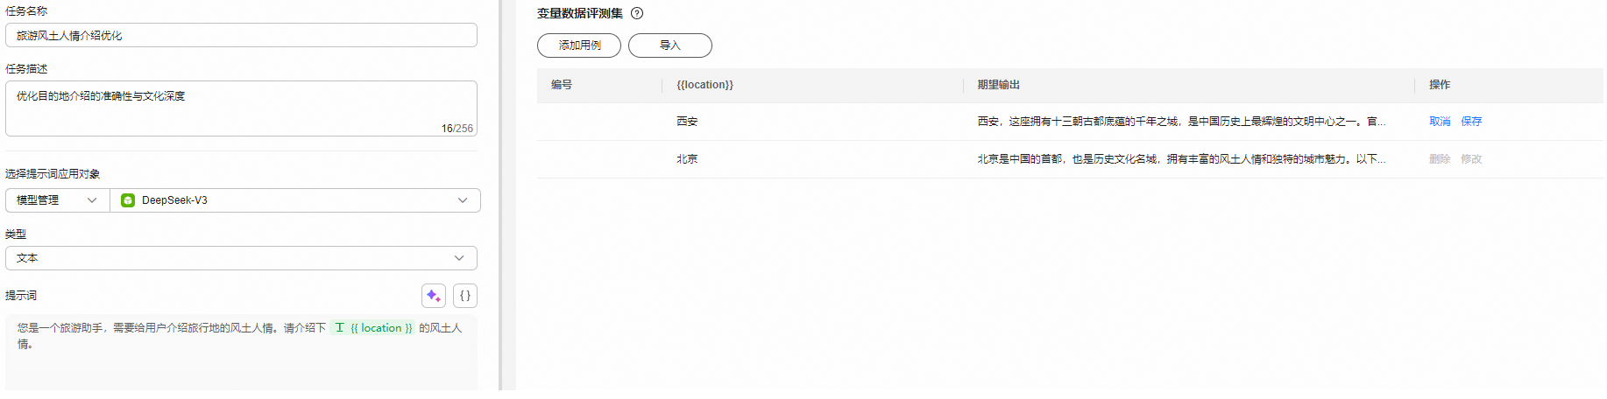Cancel editing the 西安 row
Screen dimensions: 1607x399
(x=1440, y=122)
